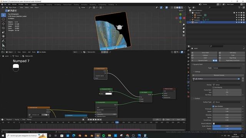Screen dimensions: 246x138
Task: Open the shader editor Node menu
Action: [34, 52]
